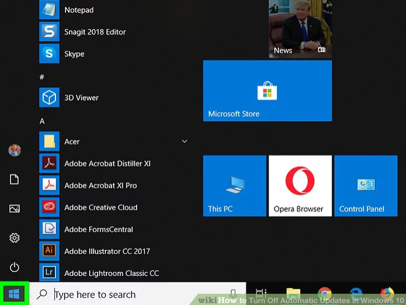Click the # section header
Screen dimensions: 406x305
[x=42, y=77]
